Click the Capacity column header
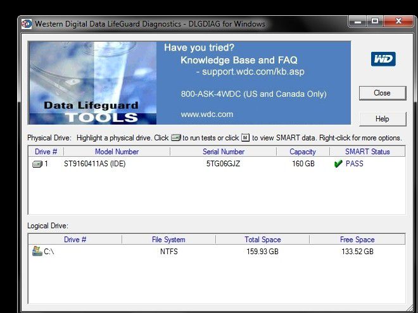 pos(303,152)
